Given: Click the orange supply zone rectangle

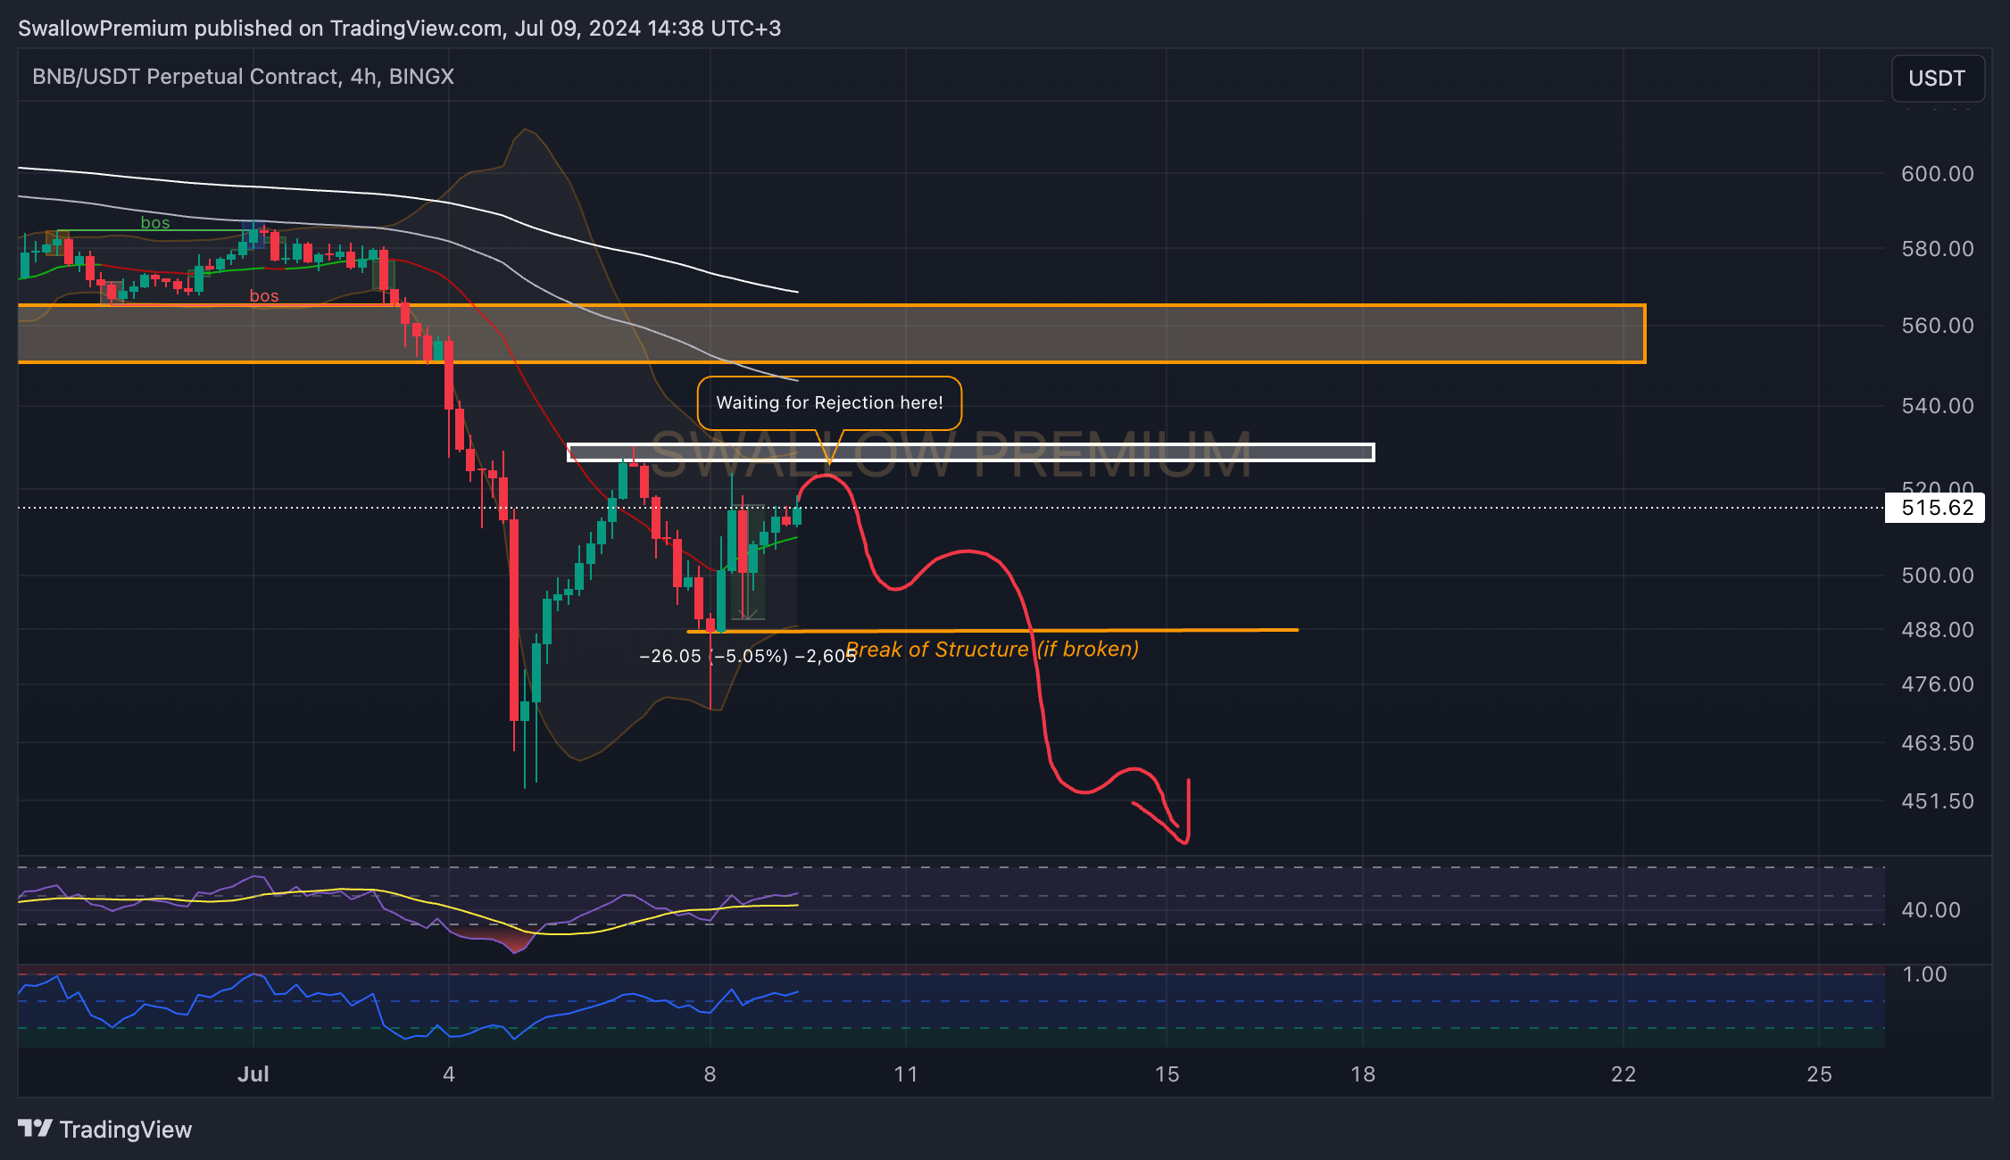Looking at the screenshot, I should tap(832, 334).
